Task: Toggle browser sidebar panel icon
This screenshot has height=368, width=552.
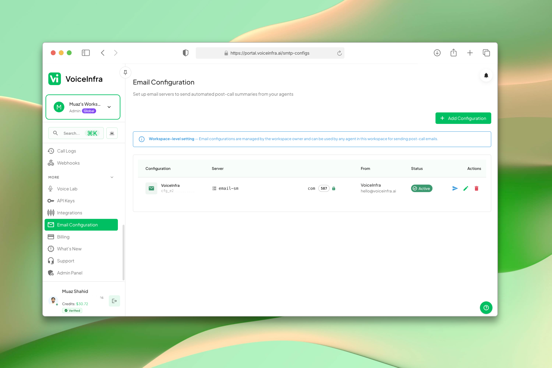Action: tap(86, 53)
